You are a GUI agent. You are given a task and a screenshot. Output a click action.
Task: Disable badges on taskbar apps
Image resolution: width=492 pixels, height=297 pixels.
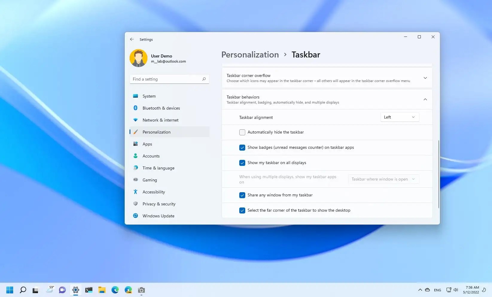pos(242,147)
